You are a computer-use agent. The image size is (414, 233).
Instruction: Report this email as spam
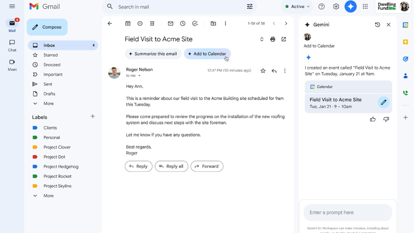tap(140, 23)
